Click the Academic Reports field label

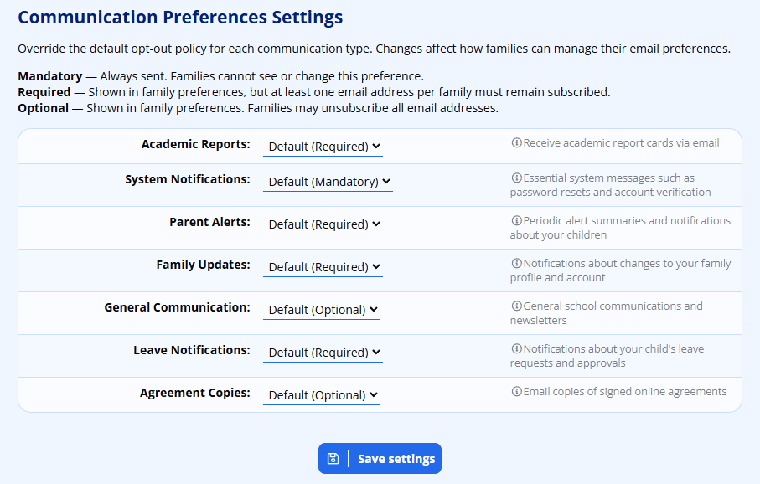tap(195, 144)
